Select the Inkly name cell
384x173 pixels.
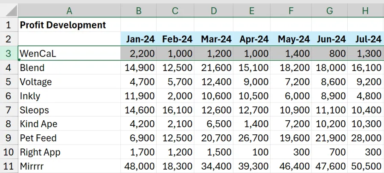(x=69, y=96)
